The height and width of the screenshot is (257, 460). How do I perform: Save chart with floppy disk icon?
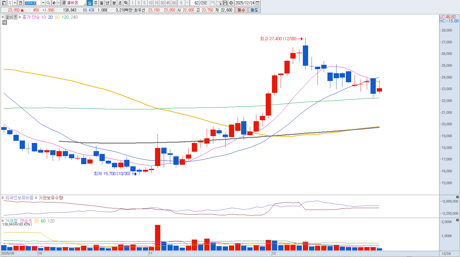[x=225, y=3]
